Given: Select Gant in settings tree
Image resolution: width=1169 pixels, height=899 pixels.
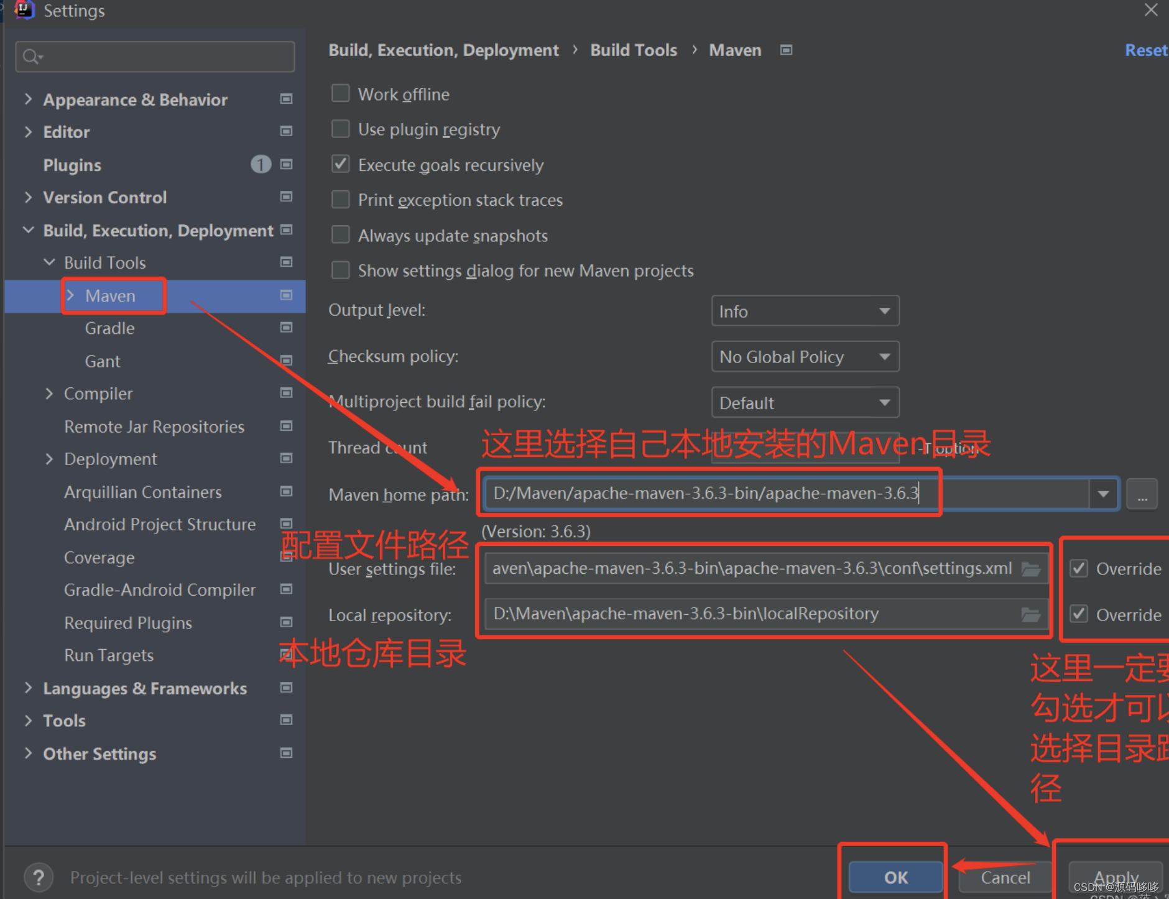Looking at the screenshot, I should click(103, 361).
